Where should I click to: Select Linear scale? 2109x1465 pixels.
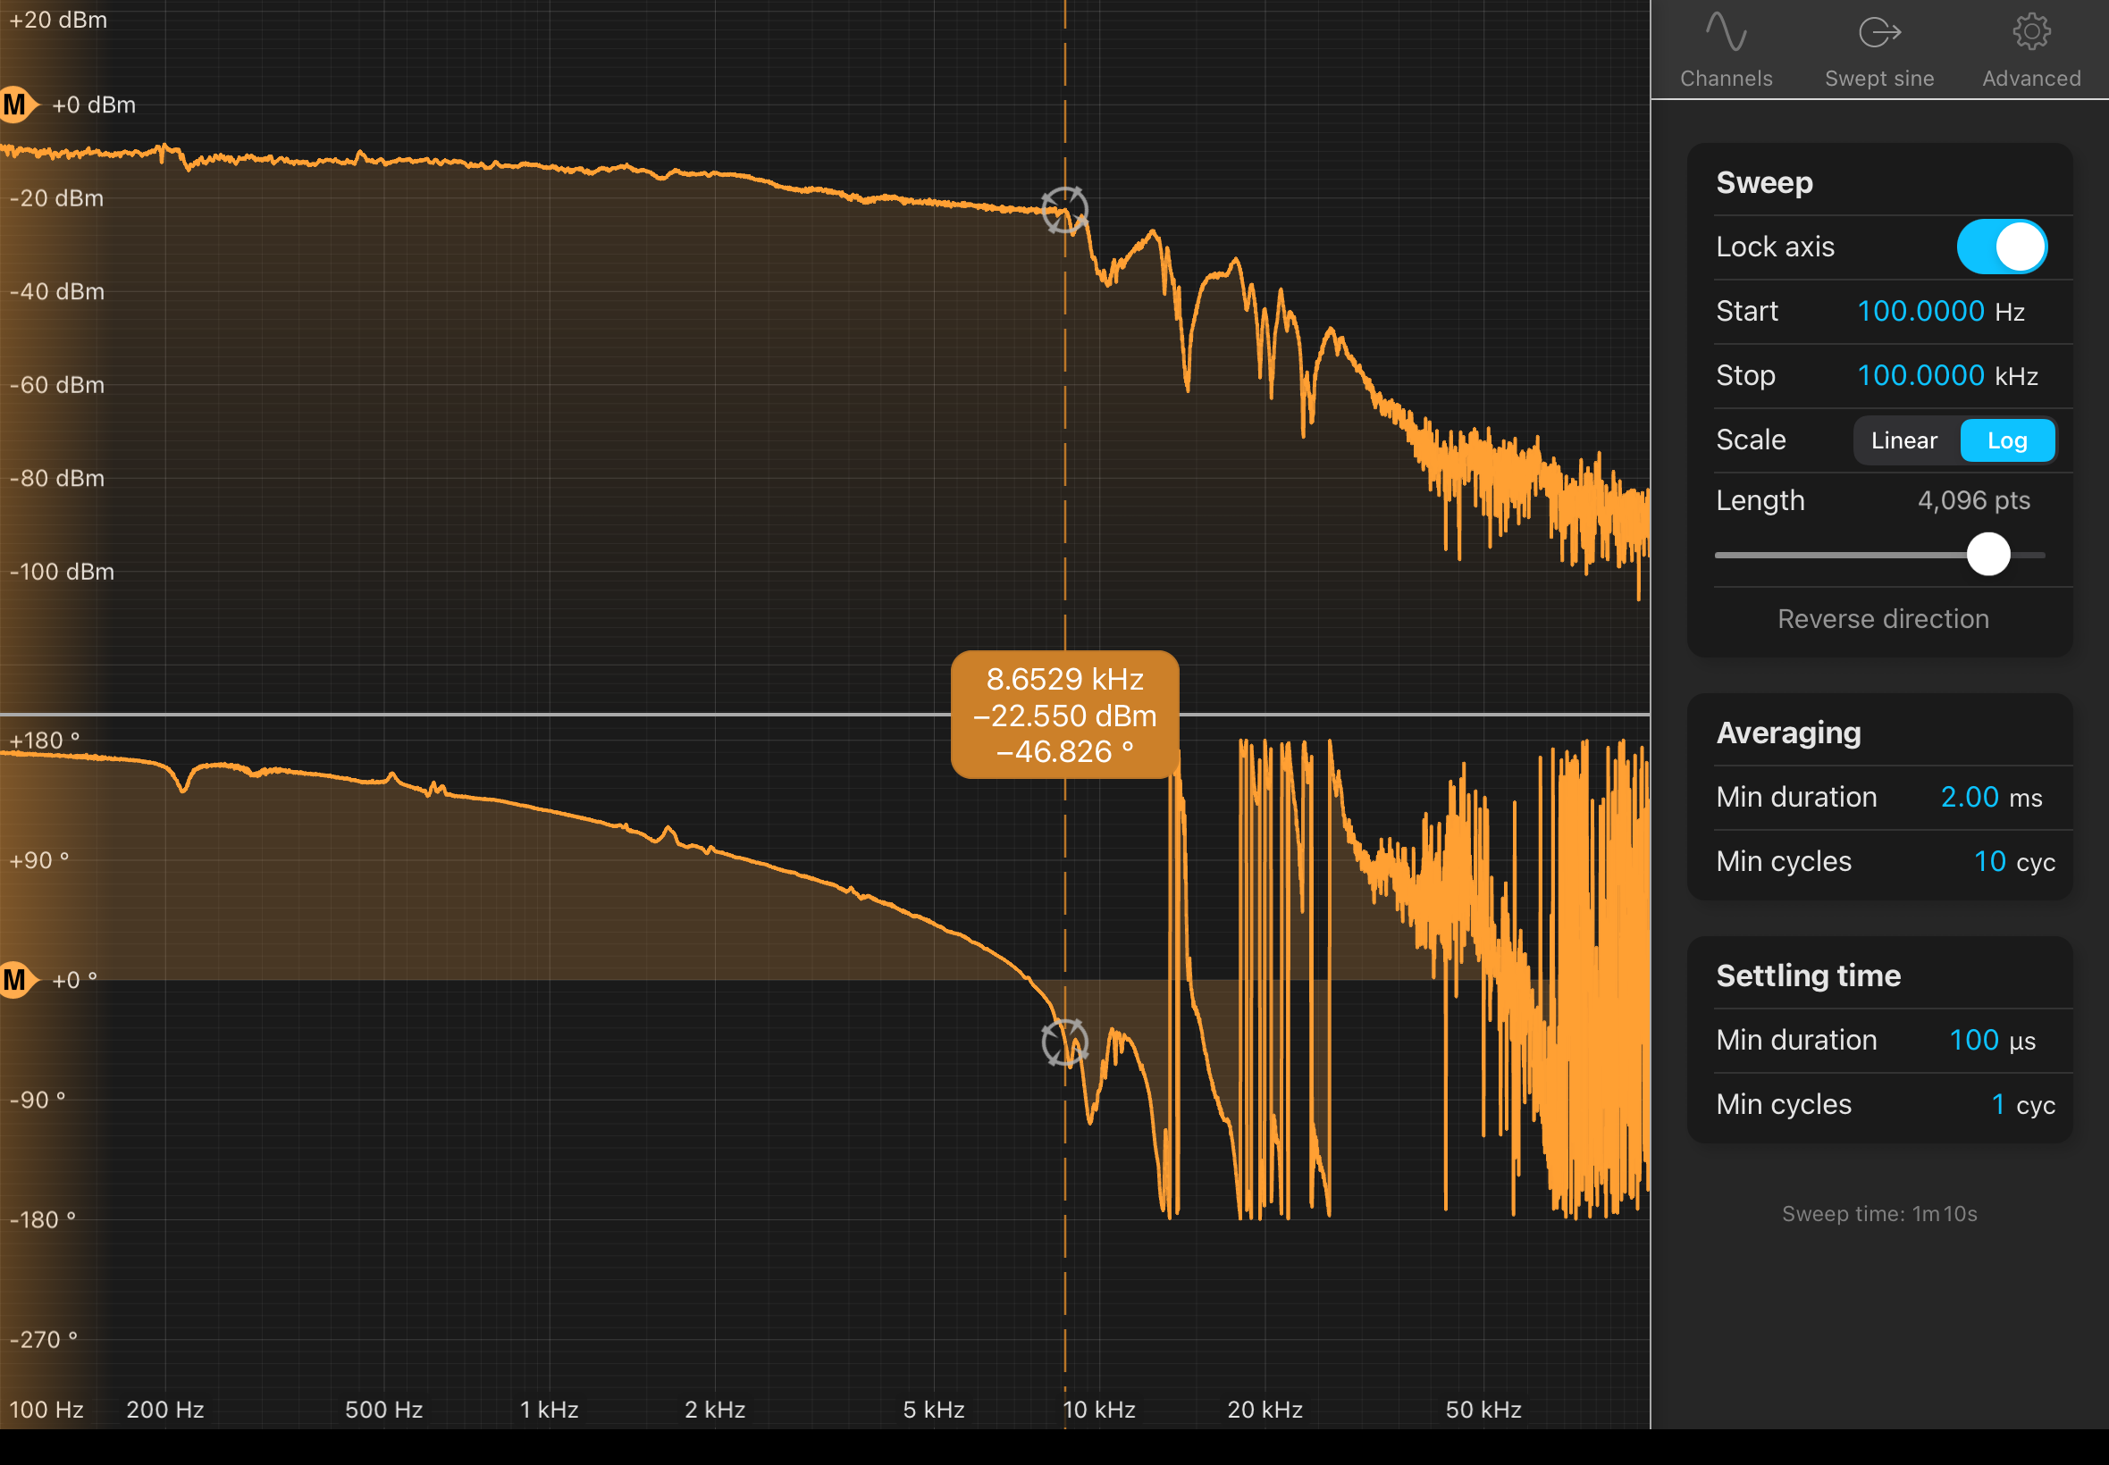1904,440
